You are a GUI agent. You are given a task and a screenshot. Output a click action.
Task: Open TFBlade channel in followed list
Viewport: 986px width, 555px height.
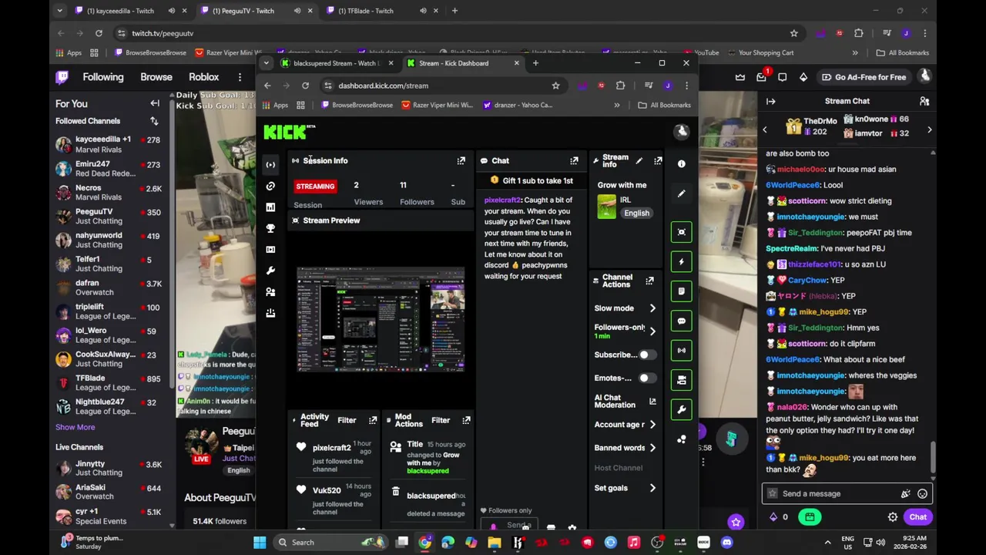[109, 382]
